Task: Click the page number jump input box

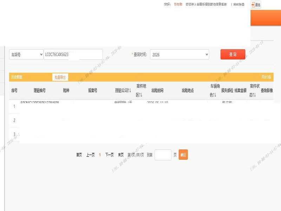Action: 163,155
